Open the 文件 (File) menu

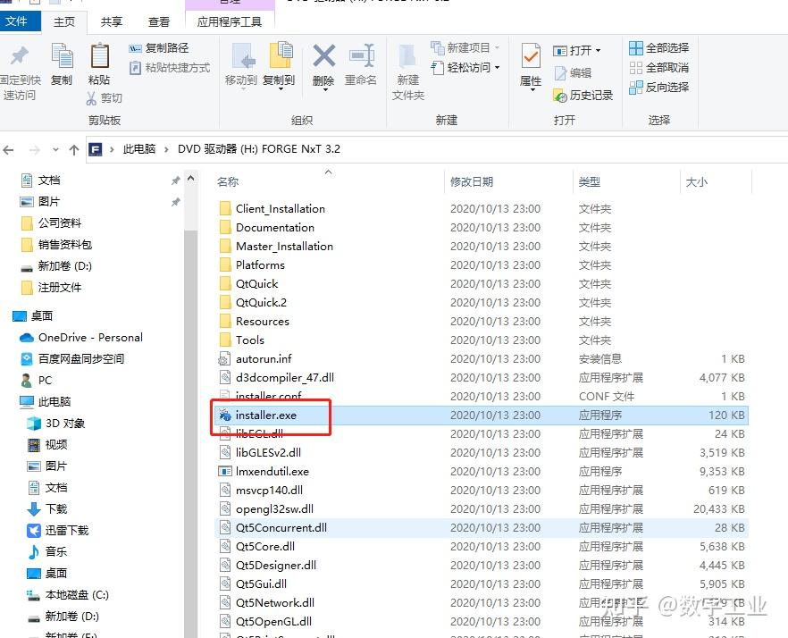(21, 21)
